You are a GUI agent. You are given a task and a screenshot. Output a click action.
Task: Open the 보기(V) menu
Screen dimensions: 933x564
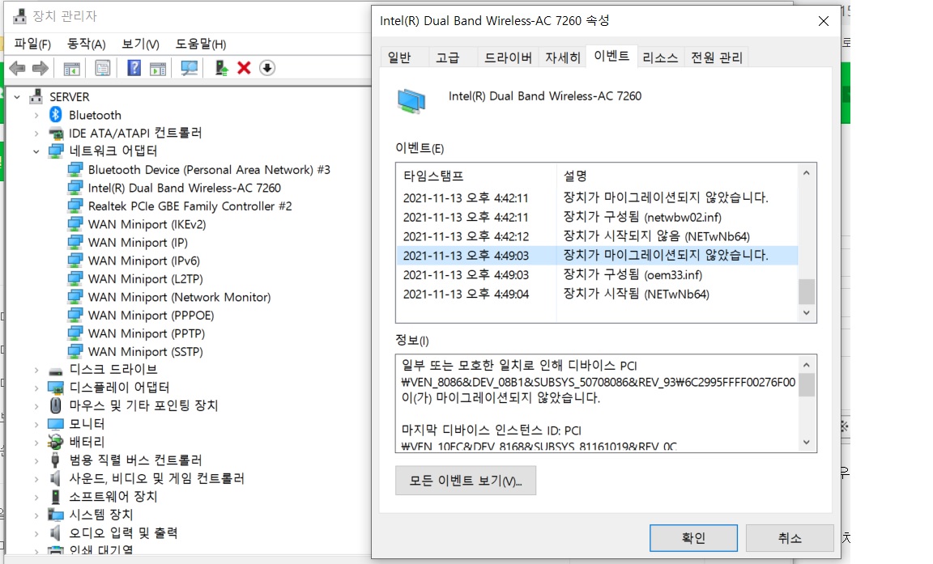point(140,44)
